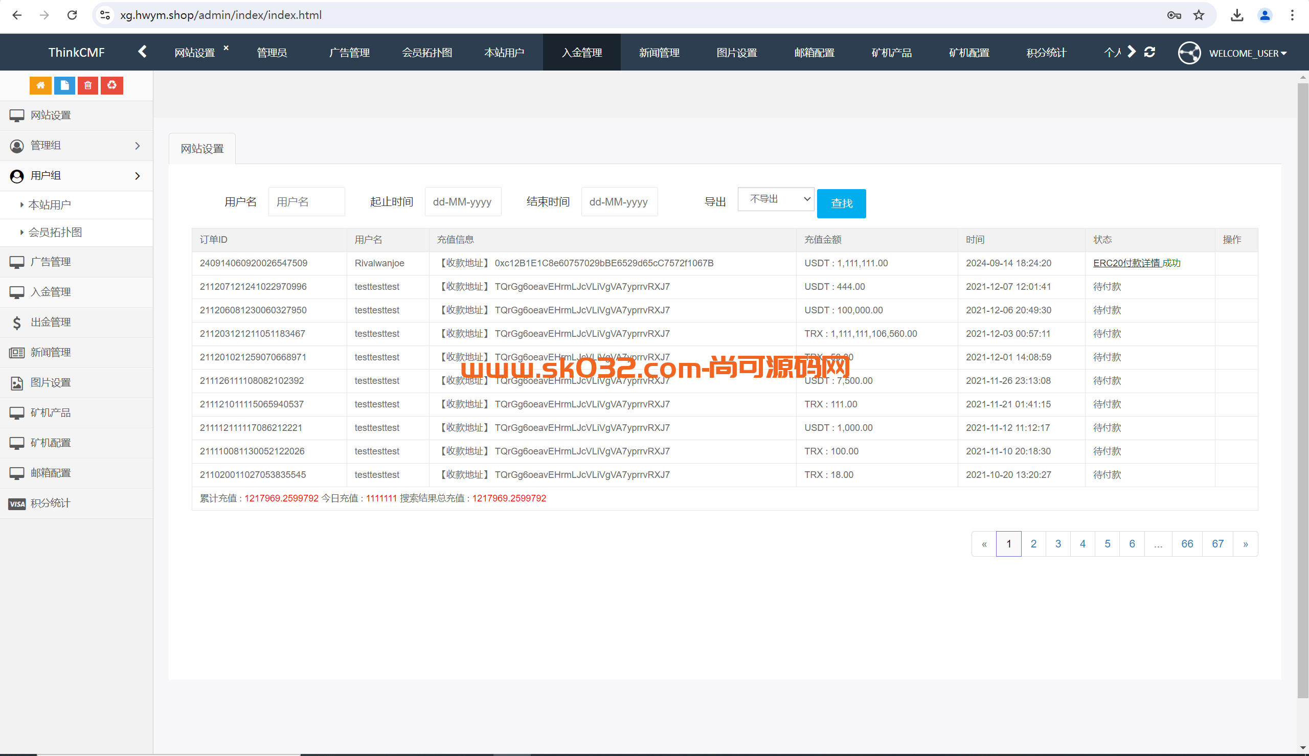The image size is (1309, 756).
Task: Open 积分统计 in the sidebar
Action: [x=76, y=502]
